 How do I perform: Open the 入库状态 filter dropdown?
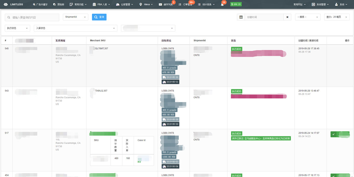pyautogui.click(x=75, y=28)
